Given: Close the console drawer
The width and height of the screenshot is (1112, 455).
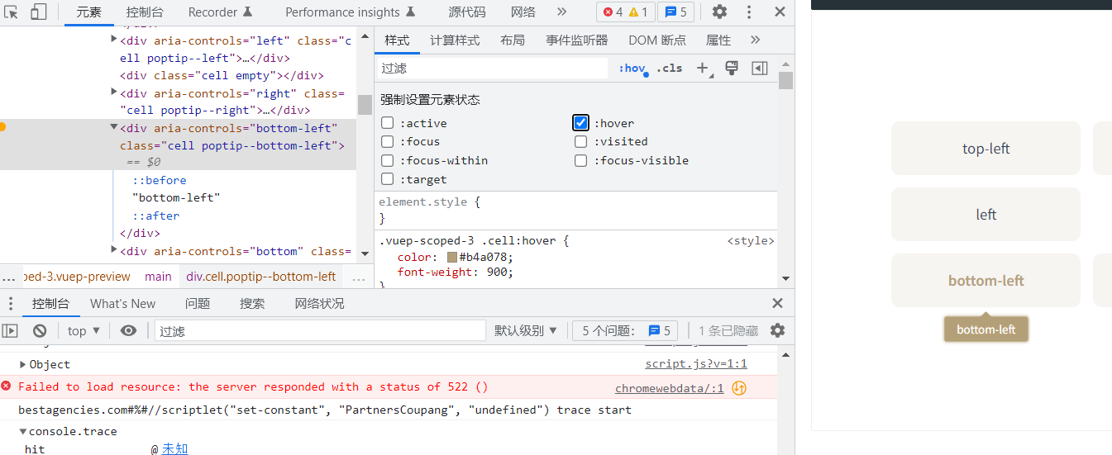Looking at the screenshot, I should point(777,303).
